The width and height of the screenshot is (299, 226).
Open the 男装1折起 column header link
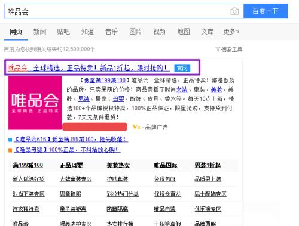point(208,165)
